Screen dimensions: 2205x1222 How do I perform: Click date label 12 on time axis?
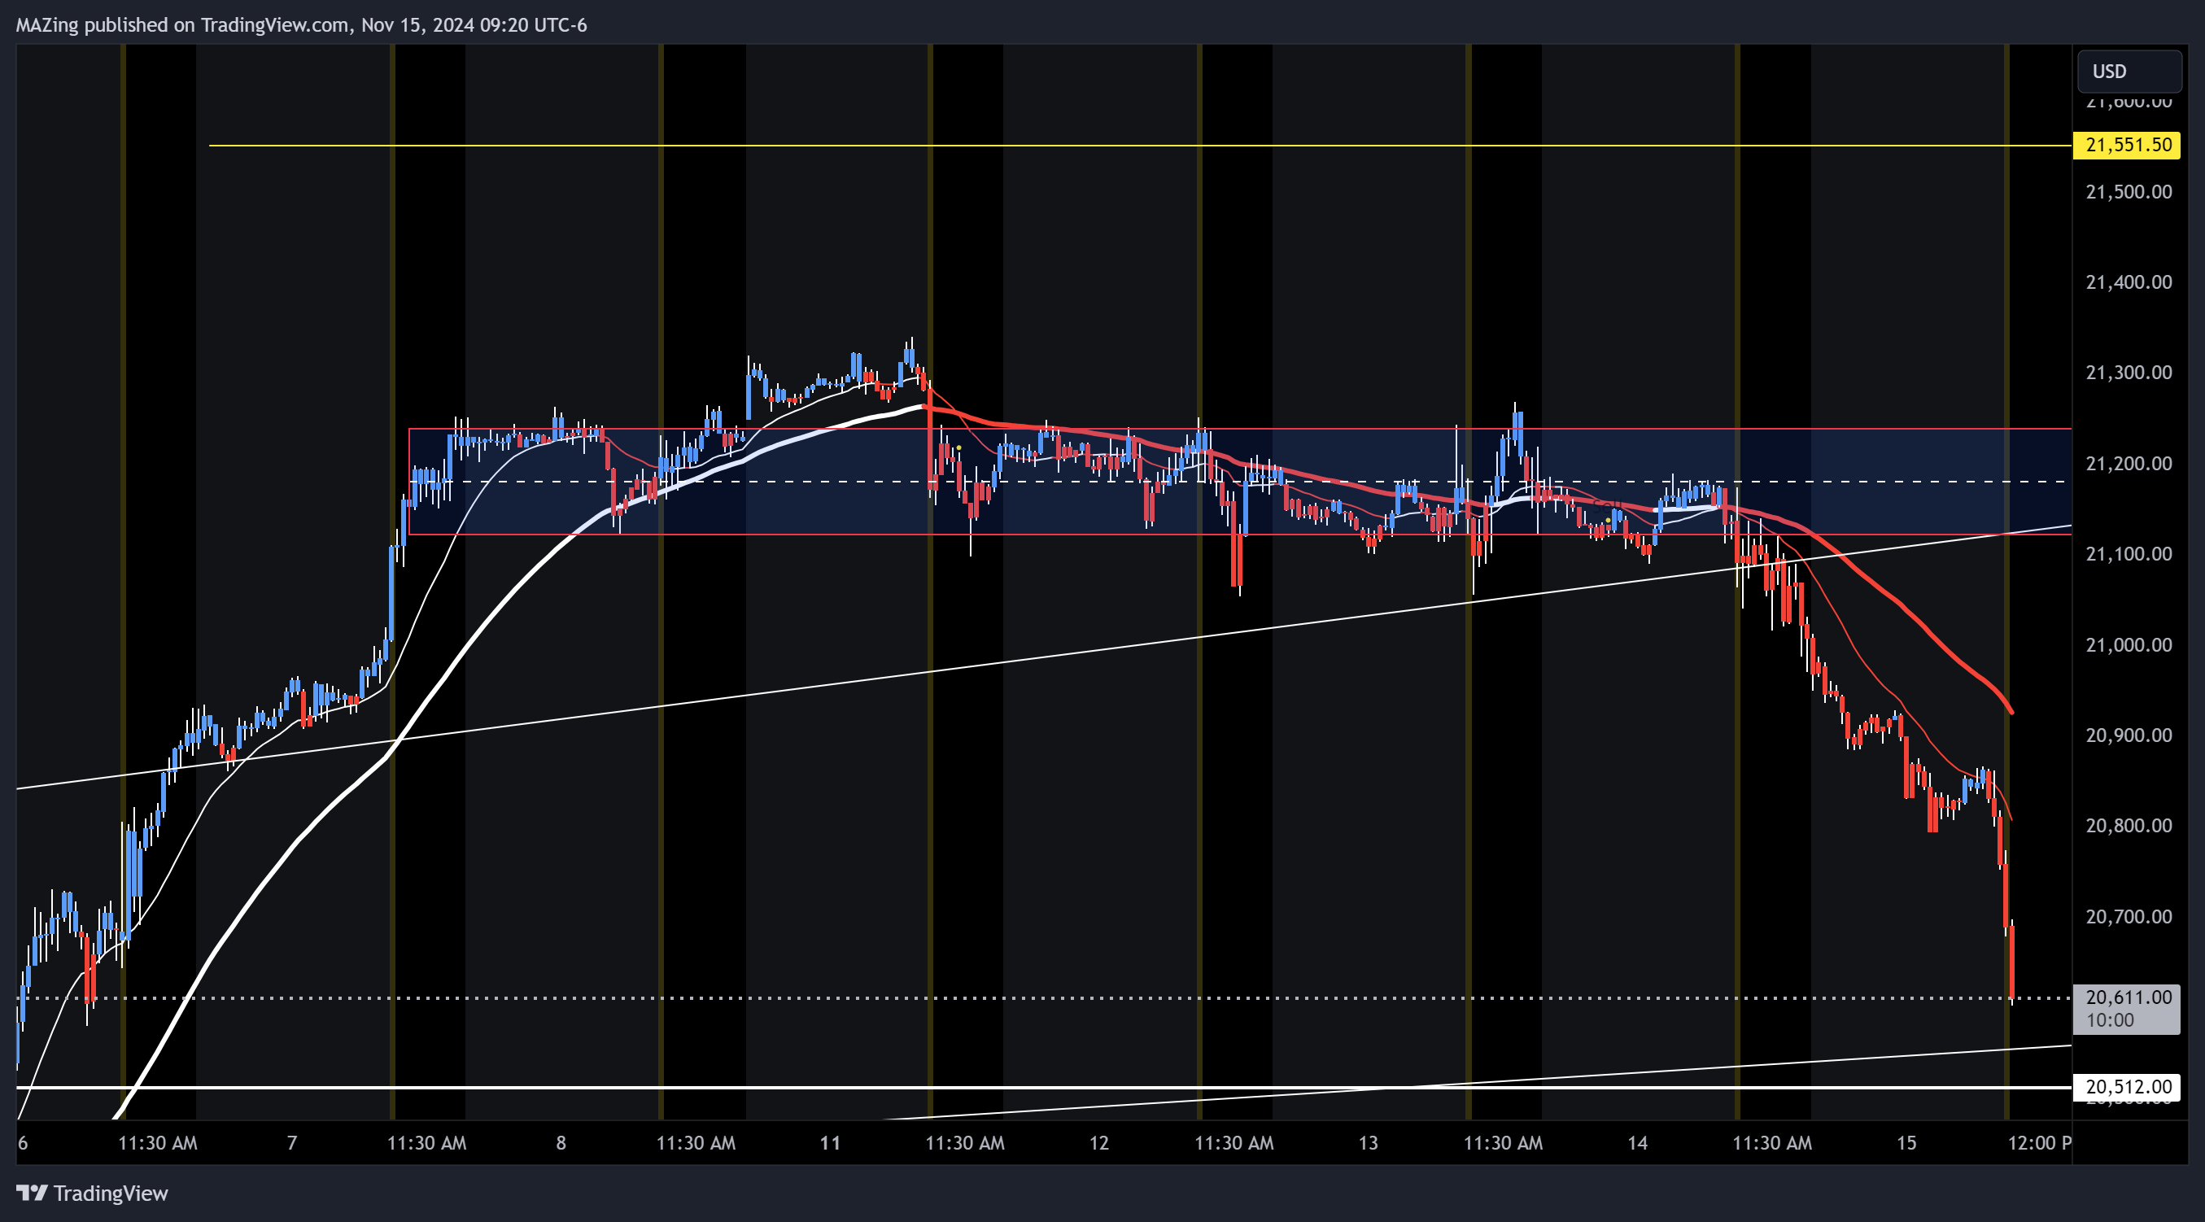[1098, 1142]
